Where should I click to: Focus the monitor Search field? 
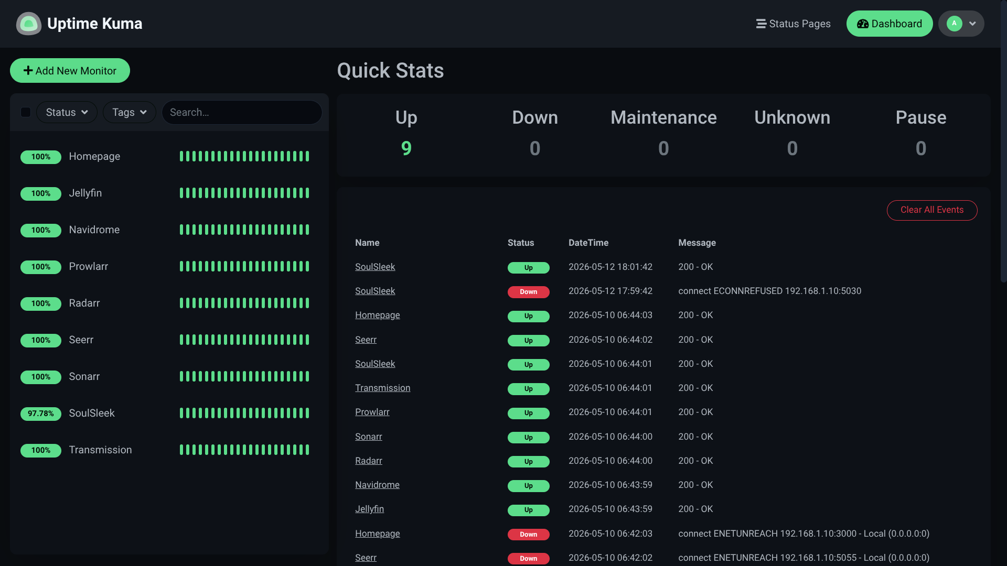pyautogui.click(x=242, y=112)
